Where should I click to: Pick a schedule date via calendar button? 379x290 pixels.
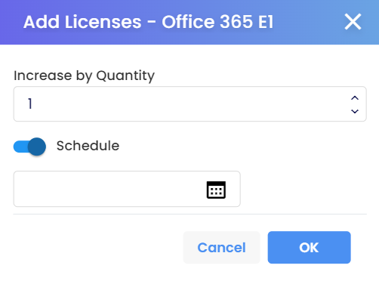pos(216,190)
